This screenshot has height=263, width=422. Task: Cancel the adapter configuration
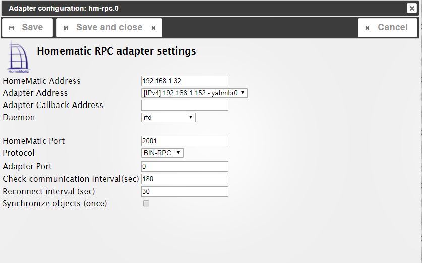coord(388,28)
